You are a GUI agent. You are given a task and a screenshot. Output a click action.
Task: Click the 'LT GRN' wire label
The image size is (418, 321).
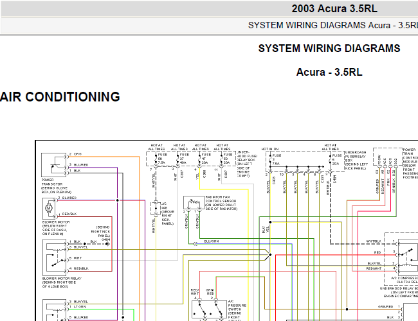(79, 307)
